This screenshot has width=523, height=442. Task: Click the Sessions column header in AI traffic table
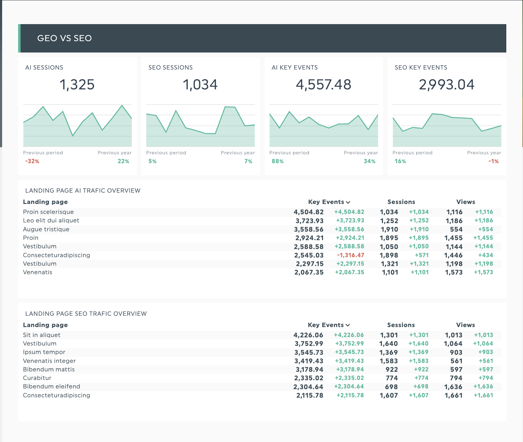tap(401, 202)
